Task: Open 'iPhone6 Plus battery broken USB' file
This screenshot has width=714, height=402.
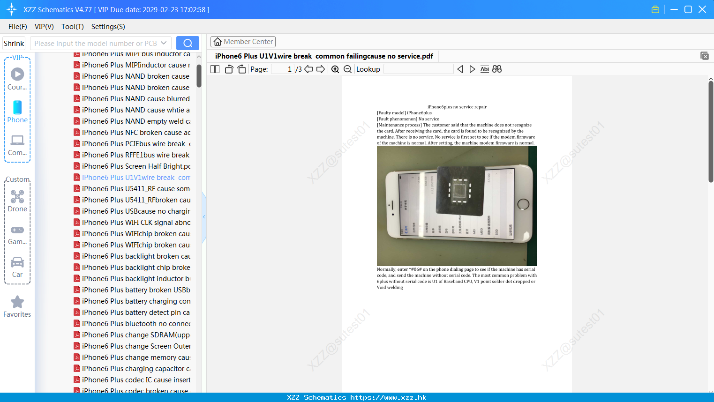Action: [132, 290]
